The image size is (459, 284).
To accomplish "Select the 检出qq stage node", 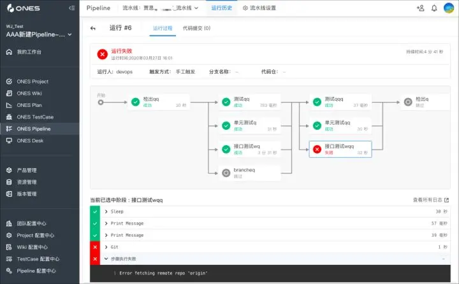I will pyautogui.click(x=159, y=102).
